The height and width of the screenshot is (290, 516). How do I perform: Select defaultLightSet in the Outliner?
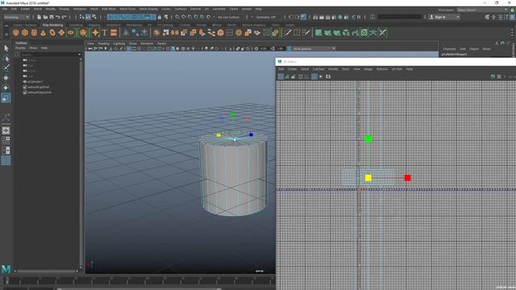point(39,87)
